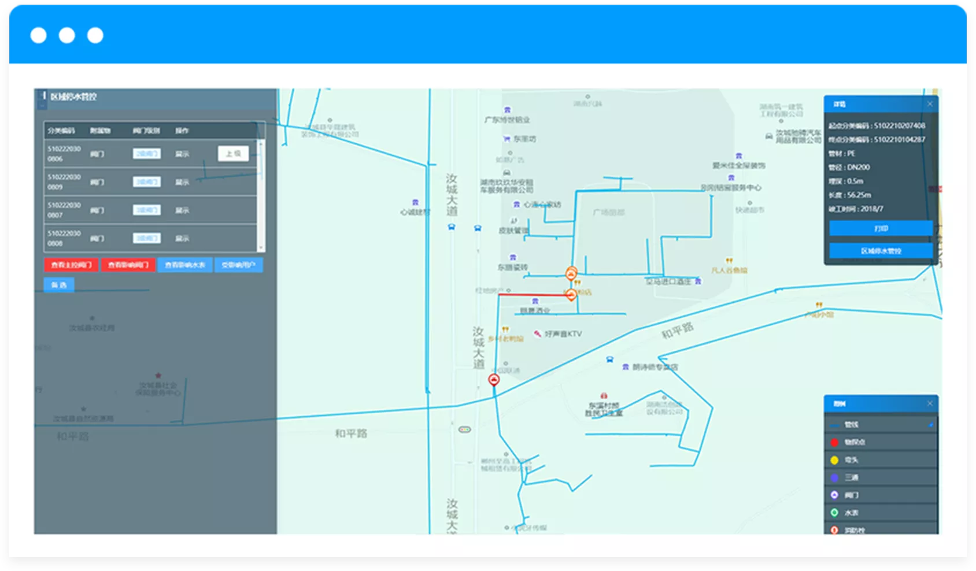Click valve level tag in row 5102220300807
This screenshot has height=571, width=976.
[147, 210]
